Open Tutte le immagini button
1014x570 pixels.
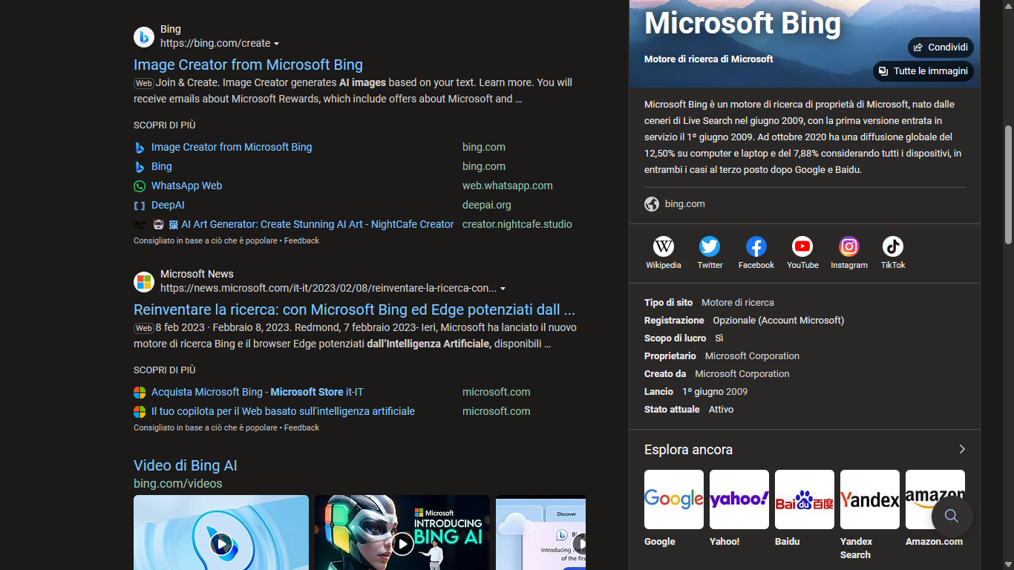coord(923,71)
